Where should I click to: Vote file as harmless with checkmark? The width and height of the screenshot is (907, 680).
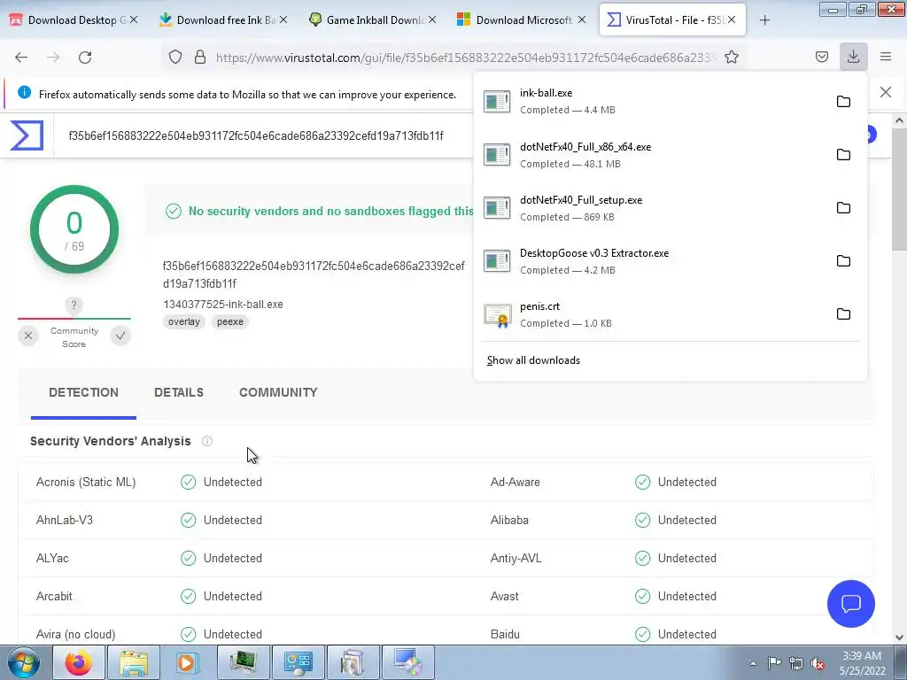120,336
